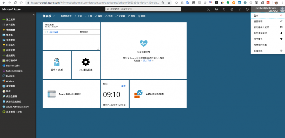Open Chrome's three-dot menu
This screenshot has height=138, width=285.
point(282,3)
